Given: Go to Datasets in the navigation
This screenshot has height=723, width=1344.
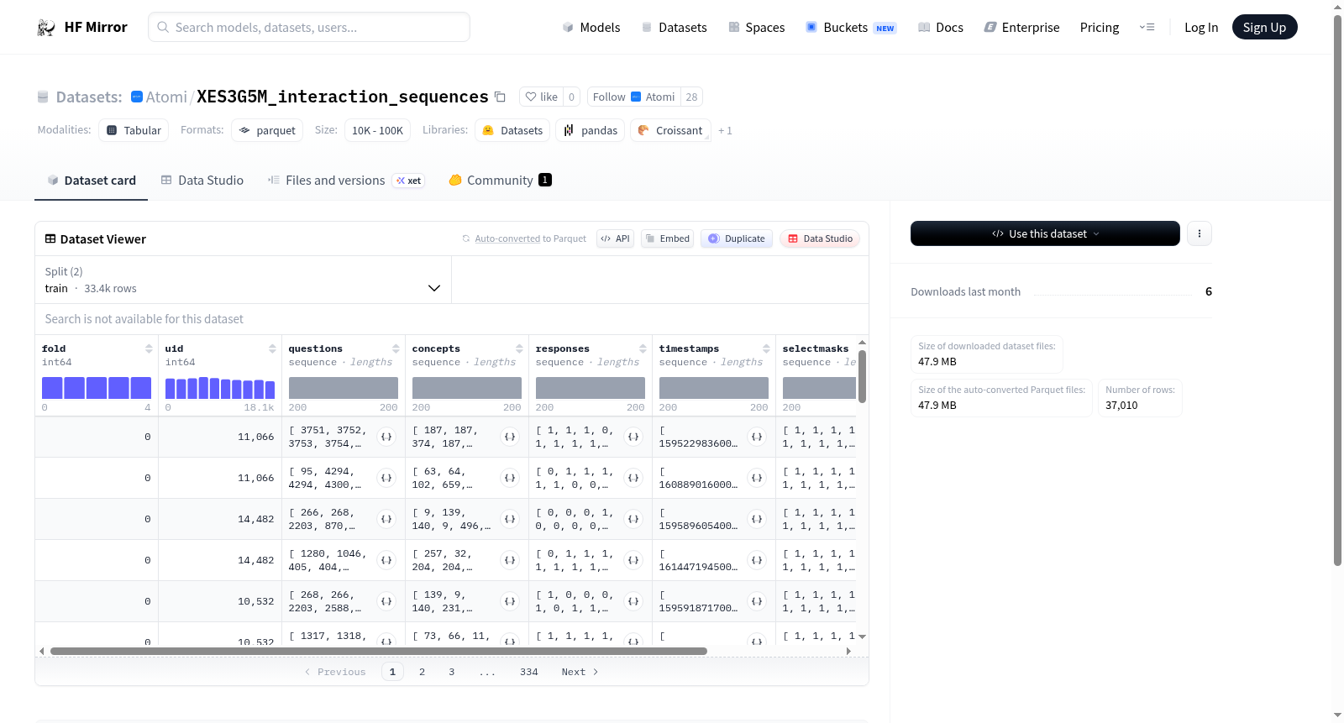Looking at the screenshot, I should [x=675, y=28].
